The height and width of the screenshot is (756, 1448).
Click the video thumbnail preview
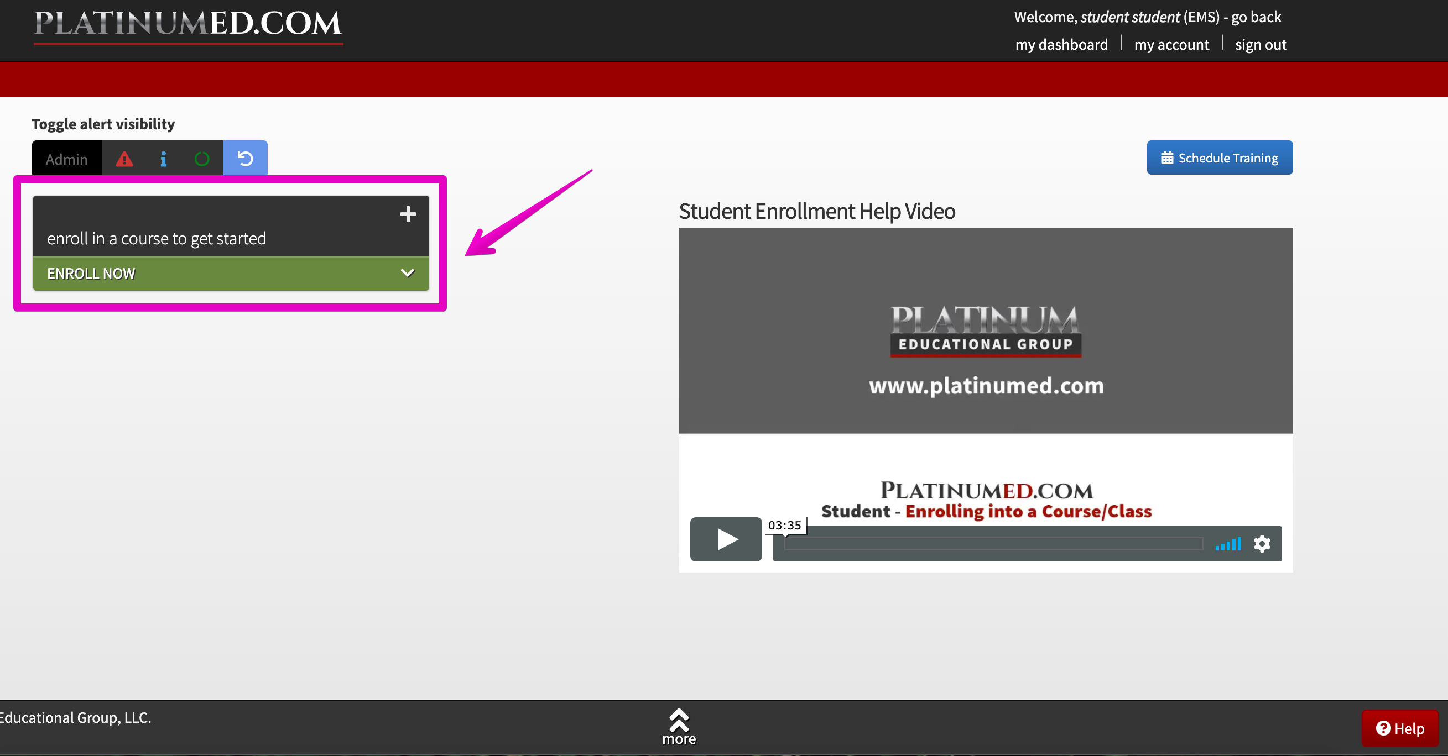[x=986, y=400]
